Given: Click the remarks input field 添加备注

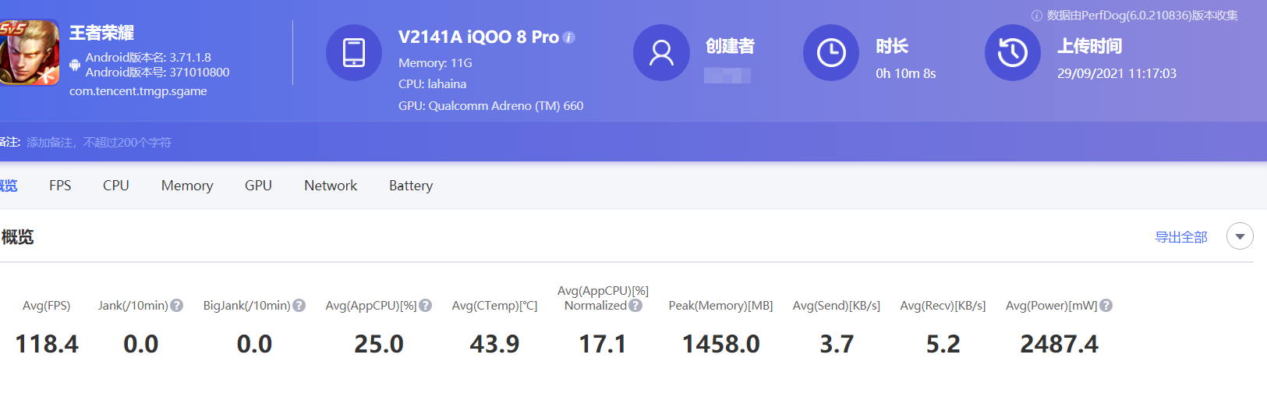Looking at the screenshot, I should pos(99,143).
